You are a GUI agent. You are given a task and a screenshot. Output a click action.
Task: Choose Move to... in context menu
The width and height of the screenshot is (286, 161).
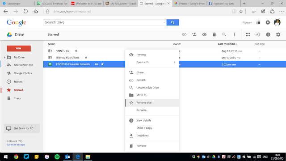point(152,95)
